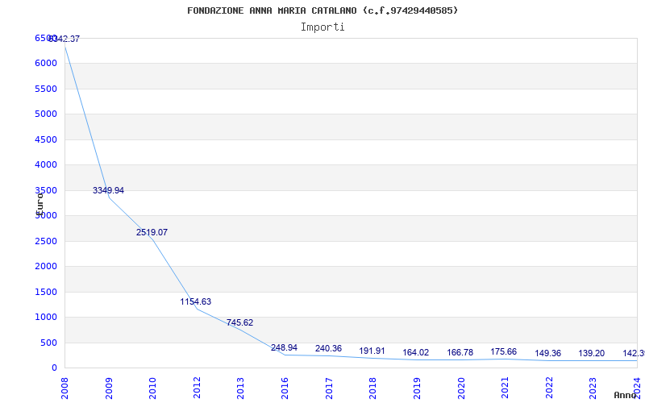This screenshot has width=645, height=403.
Task: Click the y-axis value 6000
Action: coord(46,64)
